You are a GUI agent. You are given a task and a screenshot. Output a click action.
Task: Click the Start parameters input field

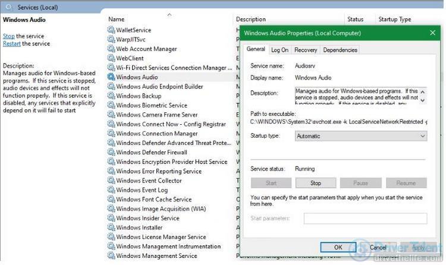[365, 219]
